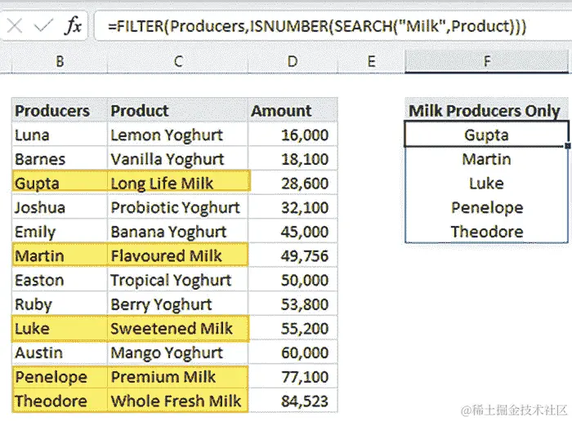The height and width of the screenshot is (421, 572).
Task: Select column D header
Action: (293, 61)
